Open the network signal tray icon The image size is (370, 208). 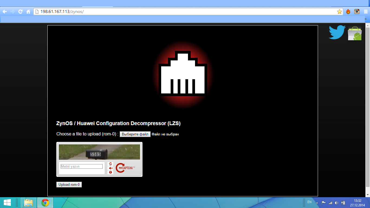click(x=330, y=203)
